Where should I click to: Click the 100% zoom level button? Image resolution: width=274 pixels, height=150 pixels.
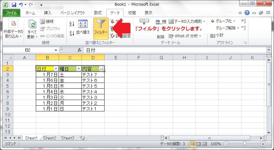coord(216,144)
